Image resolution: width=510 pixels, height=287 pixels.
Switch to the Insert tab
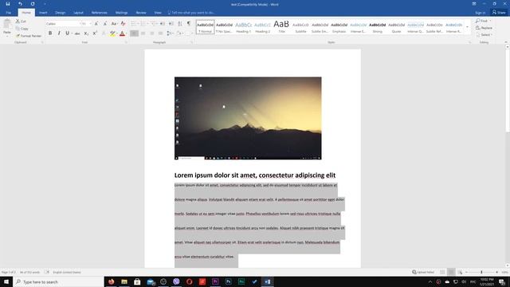click(43, 13)
